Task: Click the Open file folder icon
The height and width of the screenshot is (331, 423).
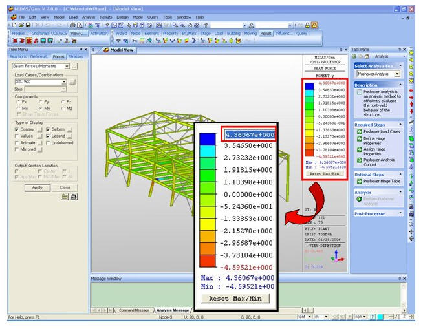Action: [x=21, y=25]
